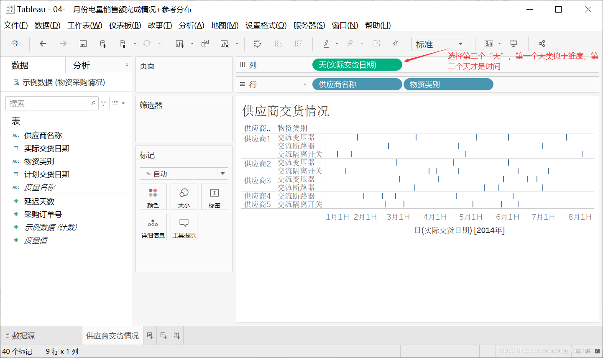Open the 标准 fit dropdown
This screenshot has height=358, width=603.
point(460,44)
